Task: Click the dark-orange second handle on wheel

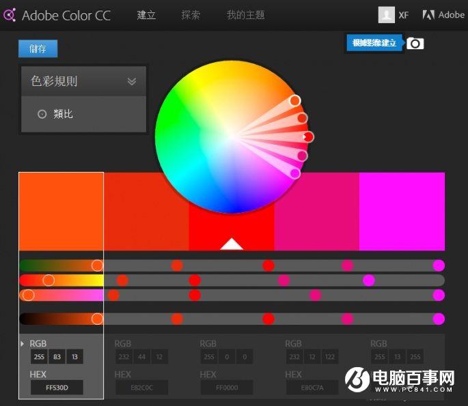Action: coord(302,118)
